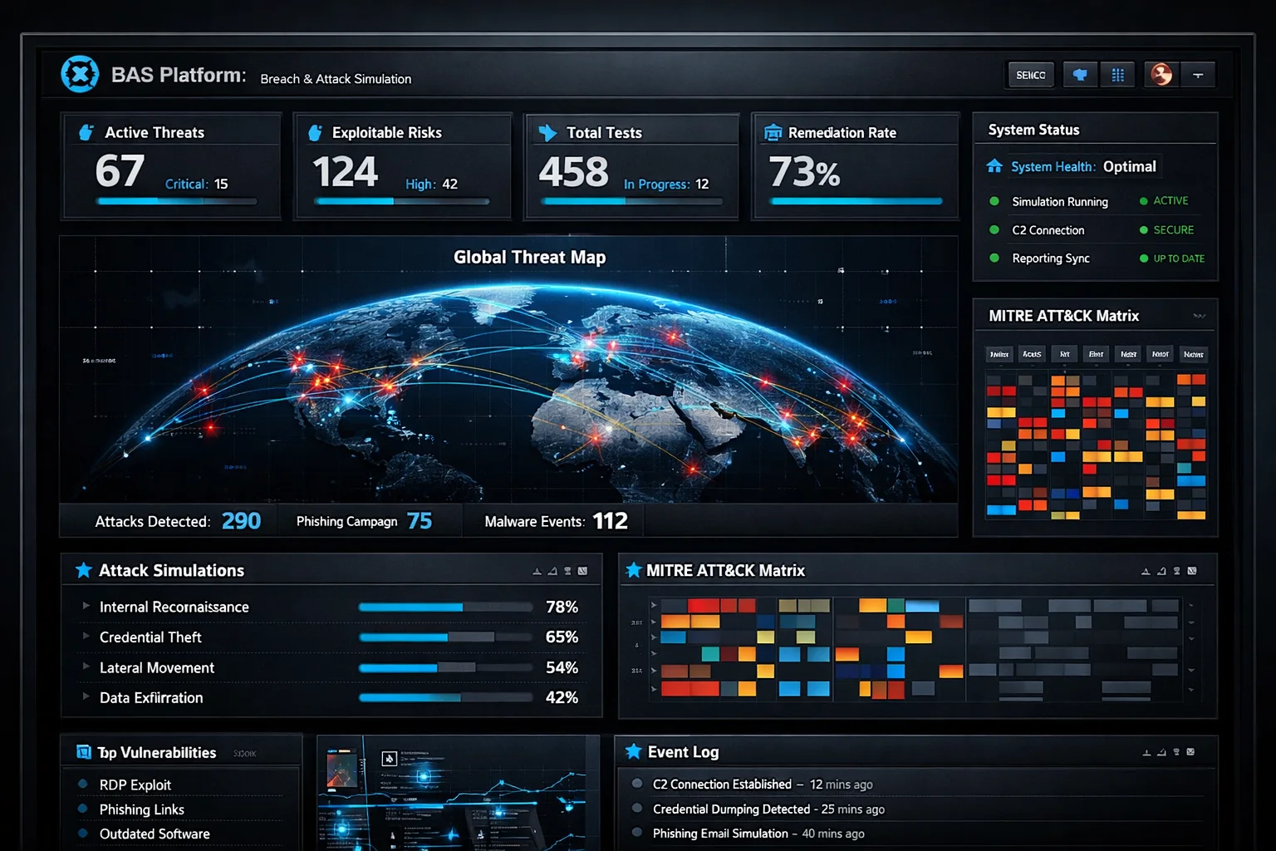Click the Remediation Rate card icon

click(x=773, y=132)
